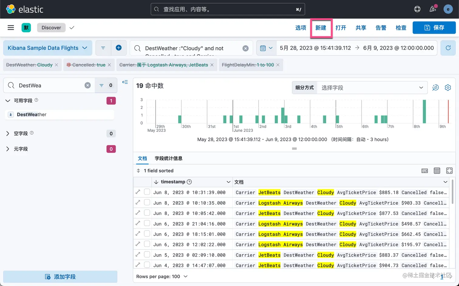Open the newsfeed notifications icon
The image size is (459, 286).
(x=433, y=9)
